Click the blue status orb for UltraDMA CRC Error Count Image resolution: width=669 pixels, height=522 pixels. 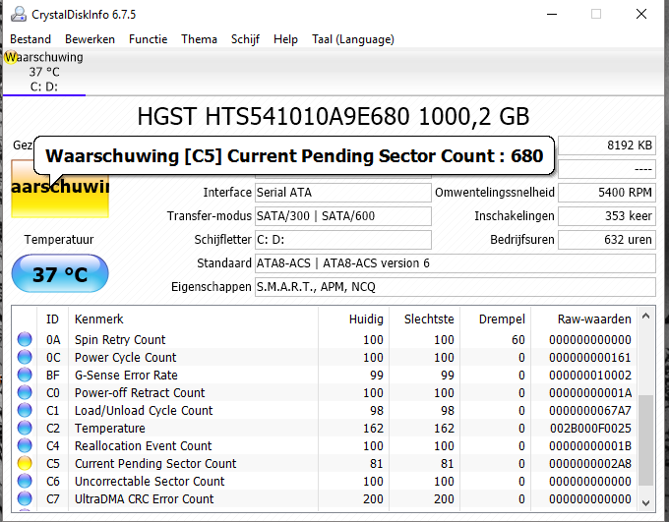coord(26,499)
